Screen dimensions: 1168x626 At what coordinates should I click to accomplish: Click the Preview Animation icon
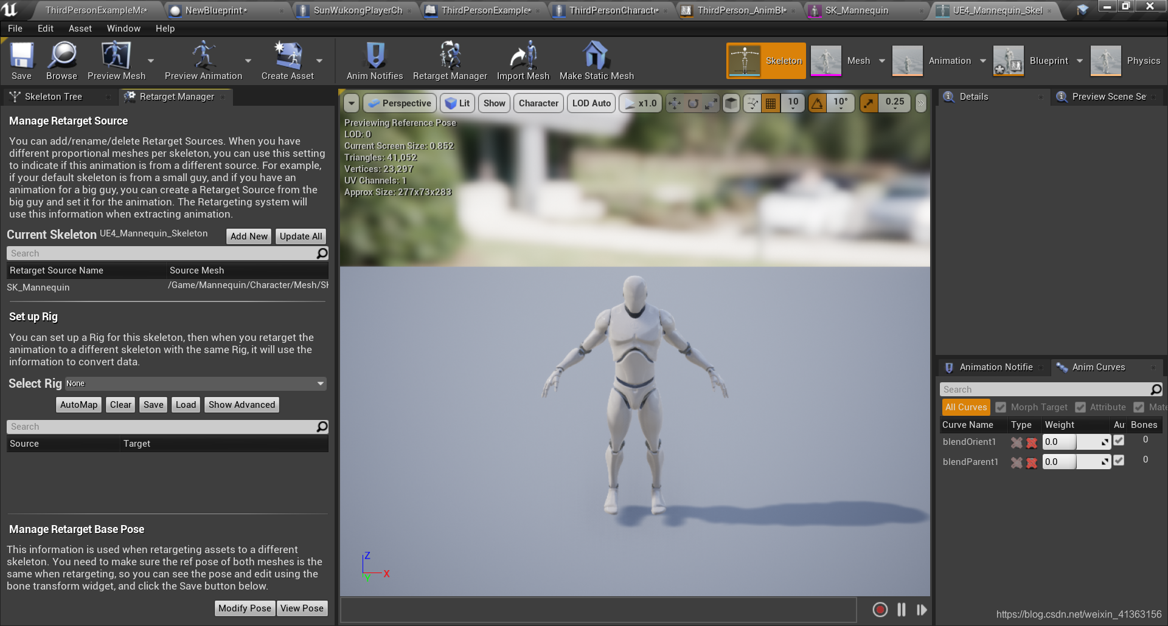pyautogui.click(x=203, y=56)
